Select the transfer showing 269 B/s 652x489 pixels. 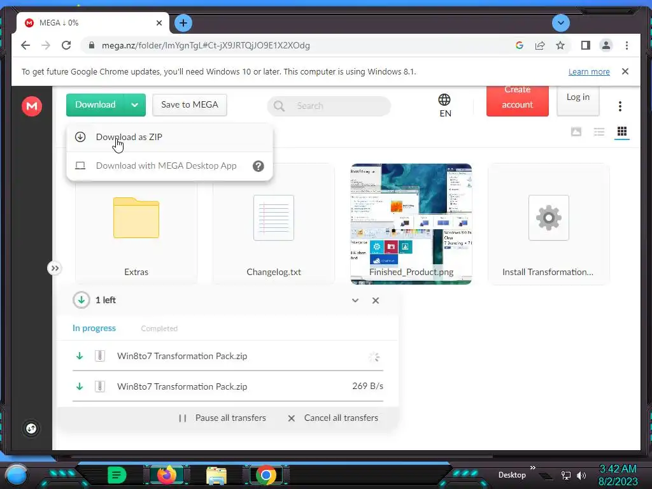(228, 386)
